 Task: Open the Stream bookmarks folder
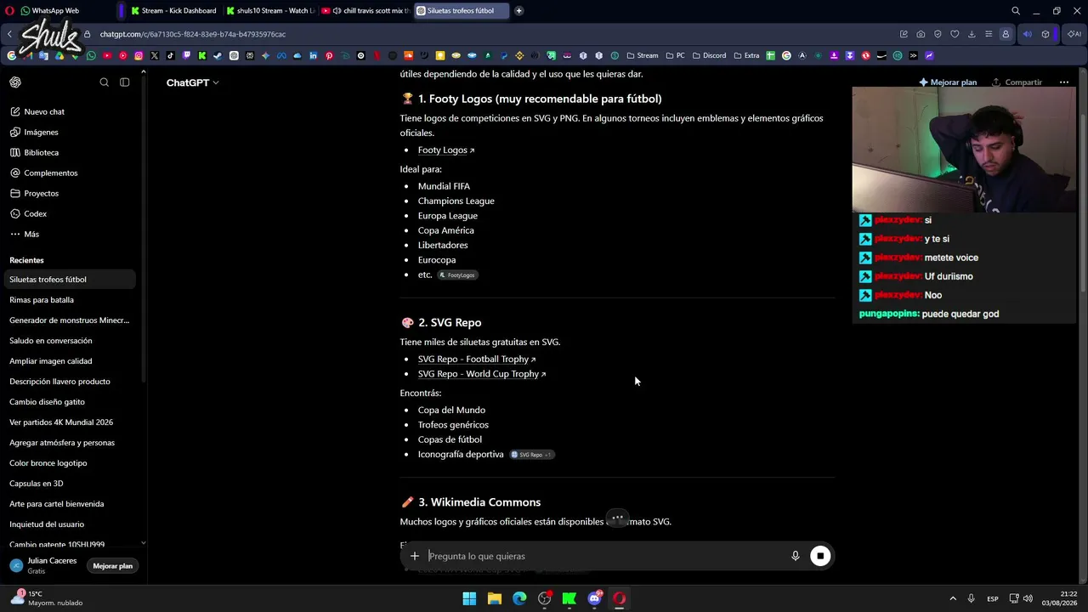[642, 56]
